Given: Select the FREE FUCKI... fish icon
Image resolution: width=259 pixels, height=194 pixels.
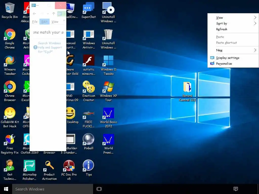Looking at the screenshot, I should (89, 118).
